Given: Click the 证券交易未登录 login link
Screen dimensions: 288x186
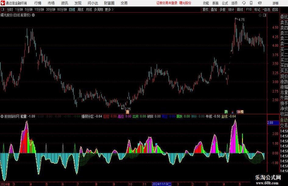Looking at the screenshot, I should point(167,3).
